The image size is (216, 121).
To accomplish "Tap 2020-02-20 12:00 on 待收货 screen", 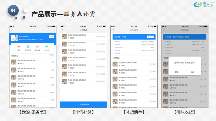I will 147,42.
